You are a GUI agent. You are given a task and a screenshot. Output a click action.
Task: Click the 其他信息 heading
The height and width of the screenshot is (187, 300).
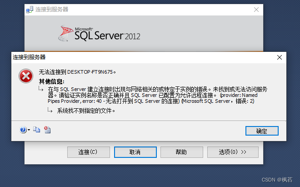[x=52, y=81]
